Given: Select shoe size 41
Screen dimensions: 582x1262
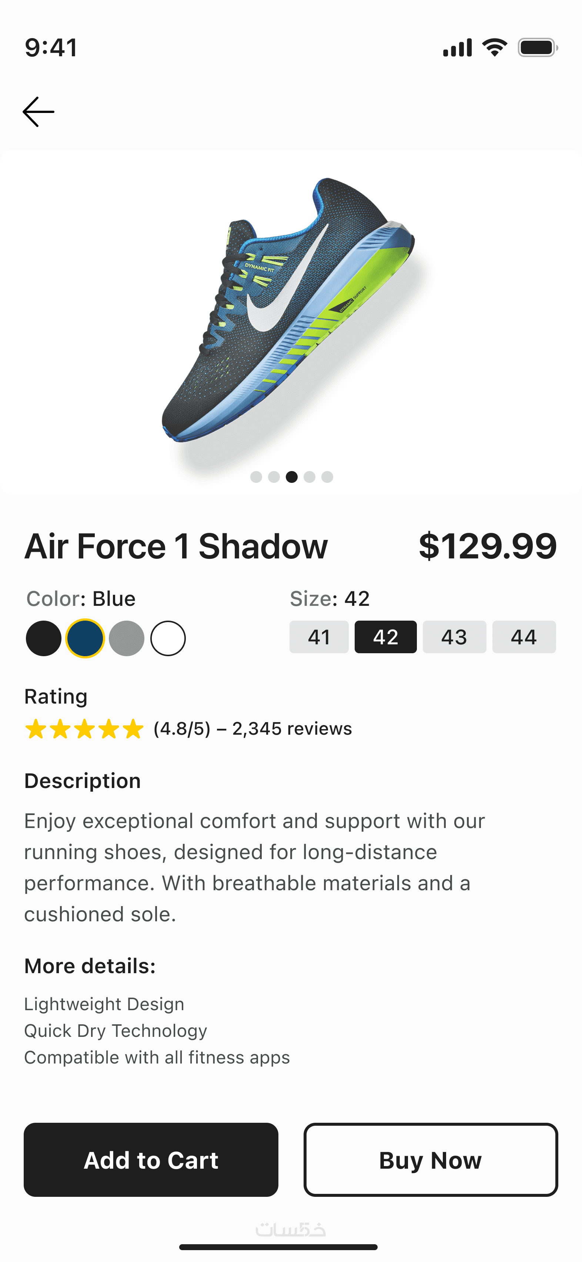Looking at the screenshot, I should [x=319, y=637].
